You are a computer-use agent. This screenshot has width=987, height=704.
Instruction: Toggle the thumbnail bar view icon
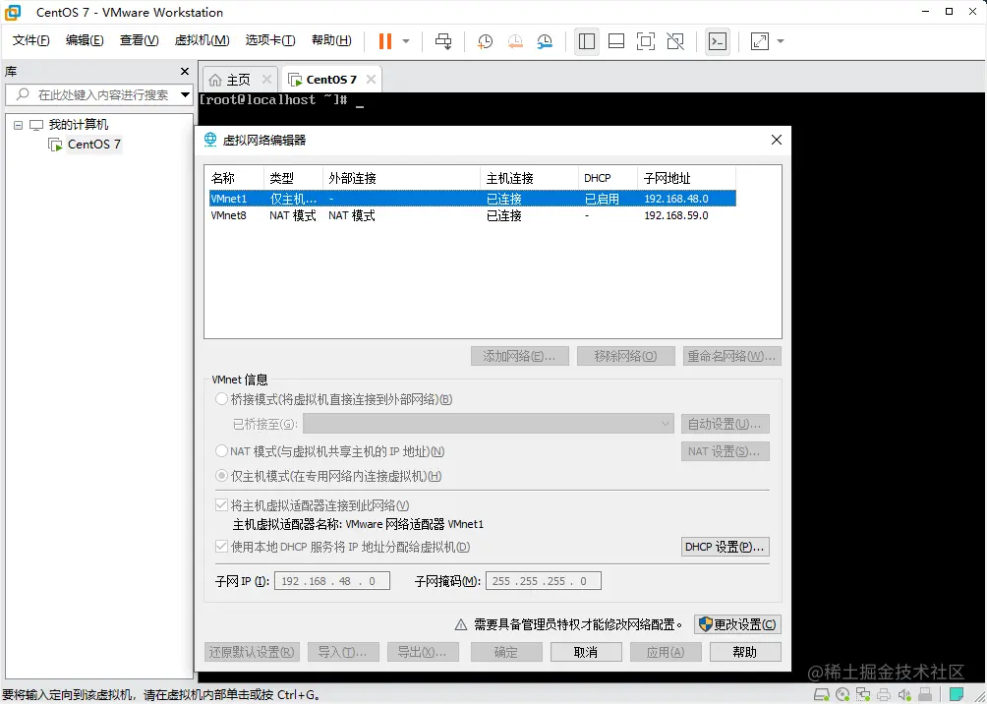pos(616,41)
